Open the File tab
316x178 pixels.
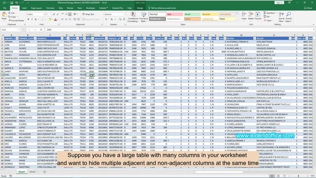click(4, 8)
